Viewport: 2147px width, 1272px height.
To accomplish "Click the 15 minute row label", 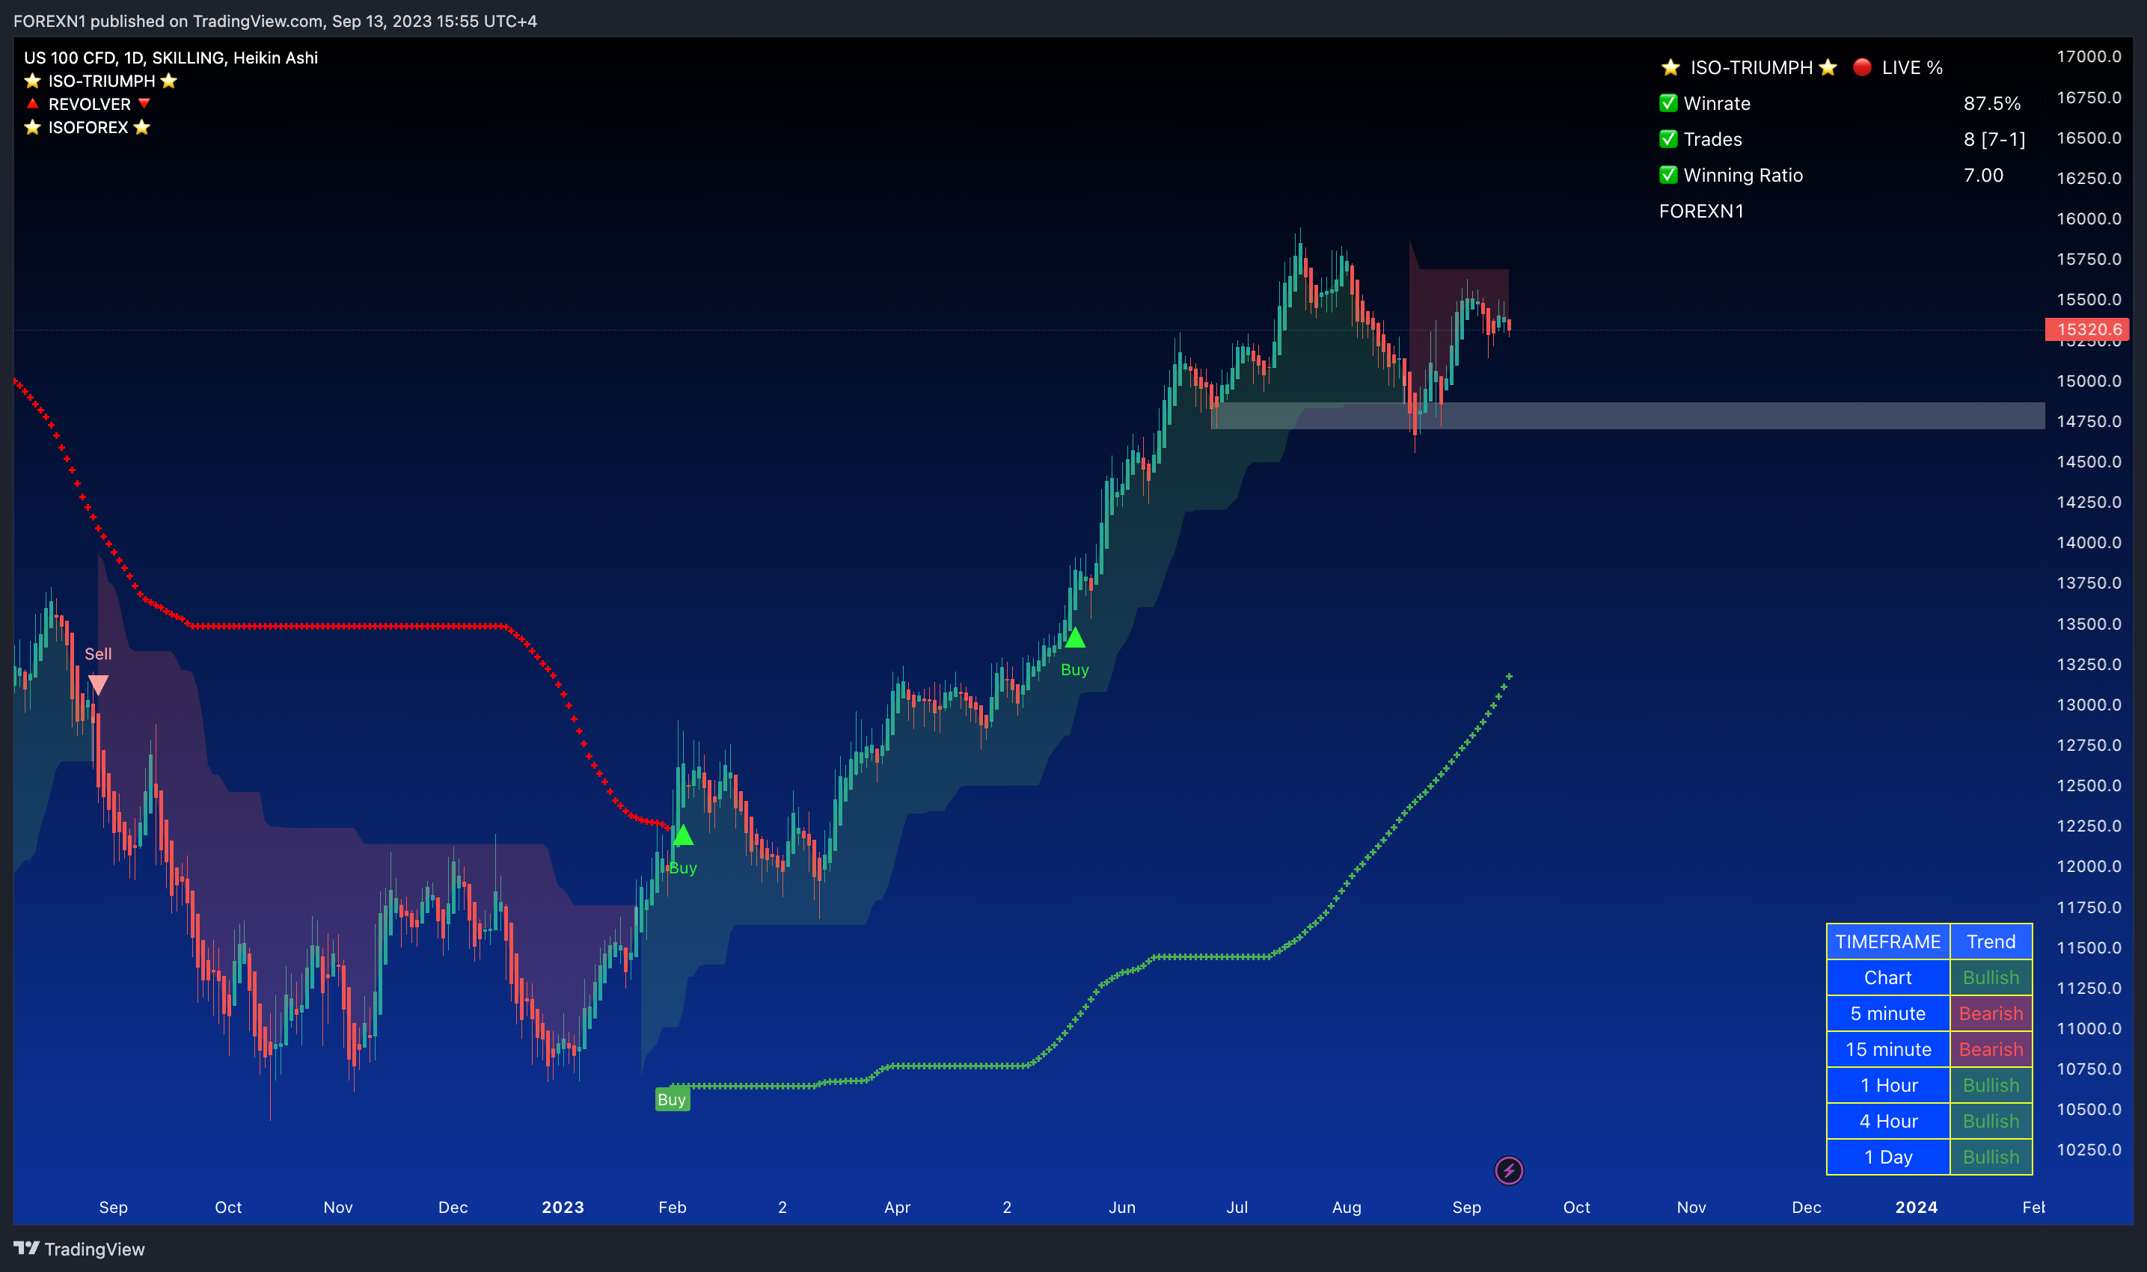I will [1888, 1049].
